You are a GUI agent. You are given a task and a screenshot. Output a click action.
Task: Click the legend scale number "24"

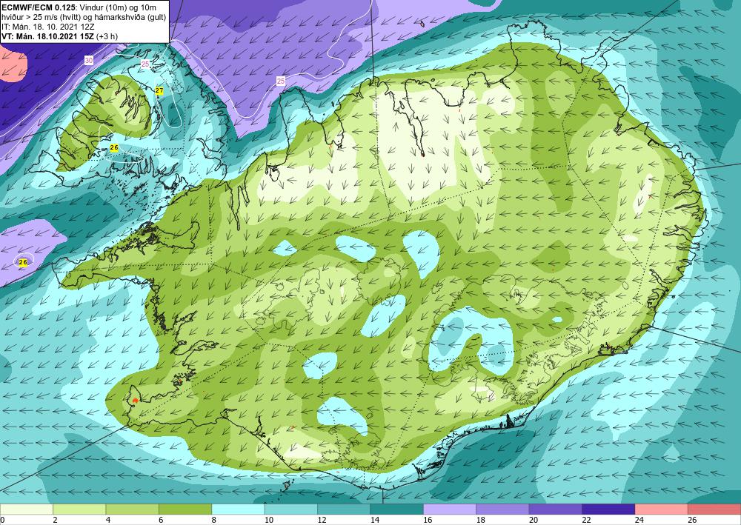point(639,520)
